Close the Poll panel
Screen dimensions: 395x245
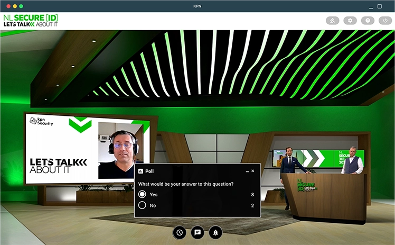coord(252,171)
